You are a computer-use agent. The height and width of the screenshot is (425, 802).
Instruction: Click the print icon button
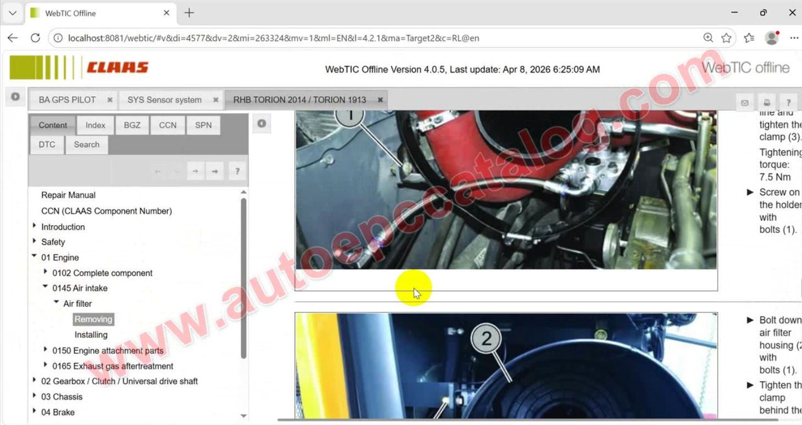click(x=767, y=103)
